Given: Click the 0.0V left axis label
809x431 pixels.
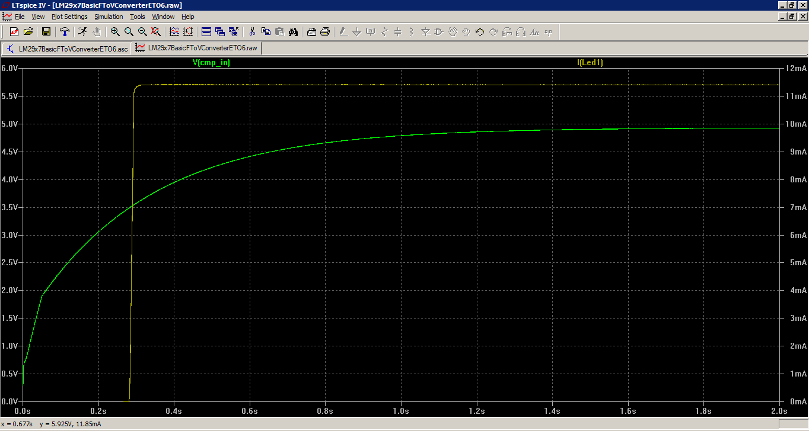Looking at the screenshot, I should [10, 401].
